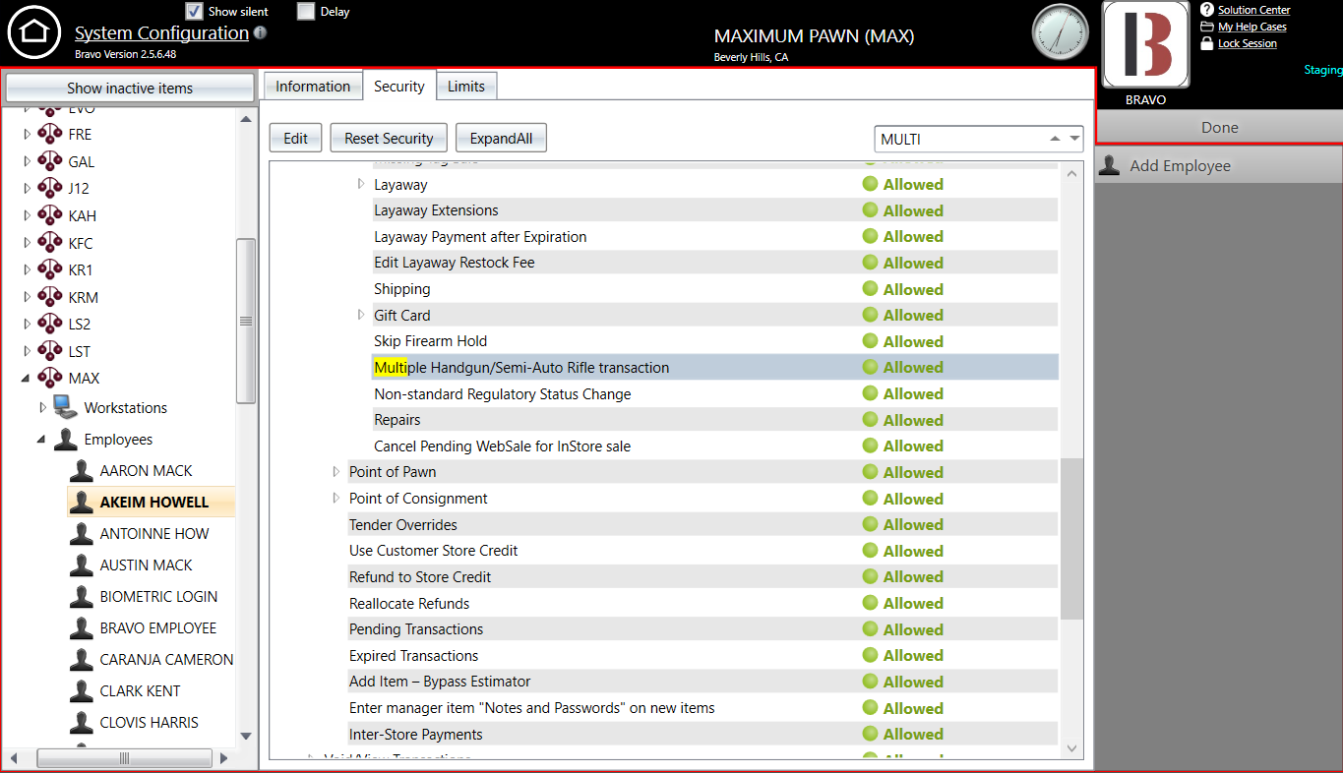Expand the KFC store node
1343x773 pixels.
[x=27, y=243]
